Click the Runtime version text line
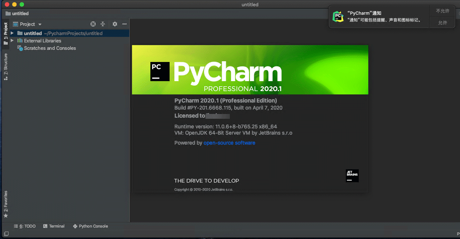Viewport: 460px width, 239px height. pyautogui.click(x=226, y=126)
